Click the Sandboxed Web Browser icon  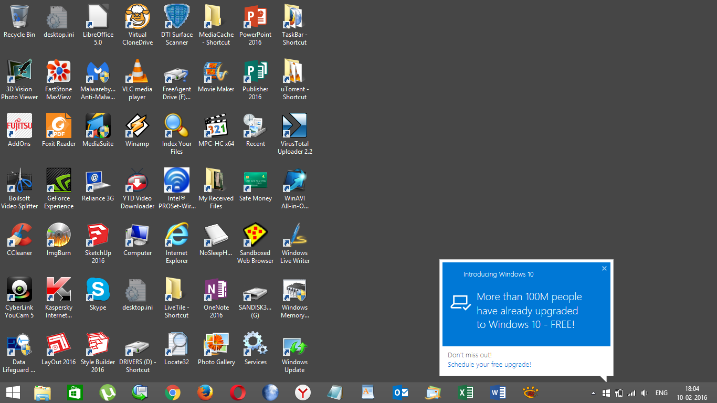tap(256, 235)
